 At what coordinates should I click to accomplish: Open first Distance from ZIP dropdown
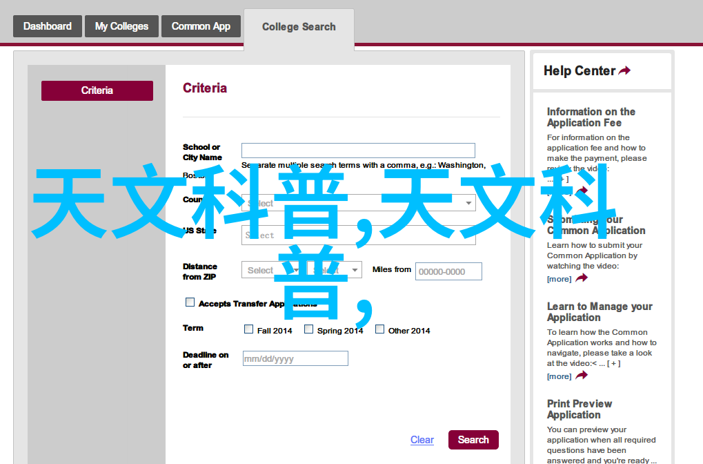pyautogui.click(x=272, y=270)
